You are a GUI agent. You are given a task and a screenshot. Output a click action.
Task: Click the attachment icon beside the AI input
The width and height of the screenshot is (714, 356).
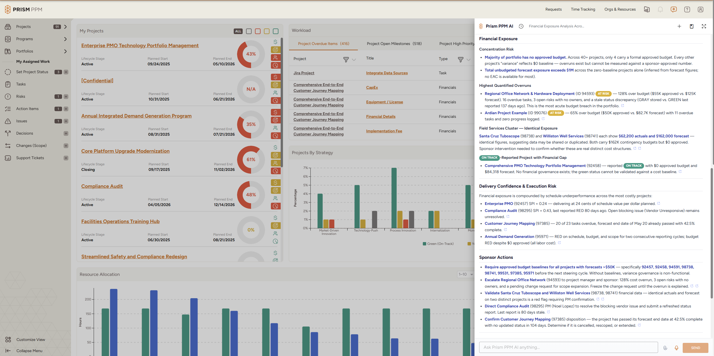point(665,348)
